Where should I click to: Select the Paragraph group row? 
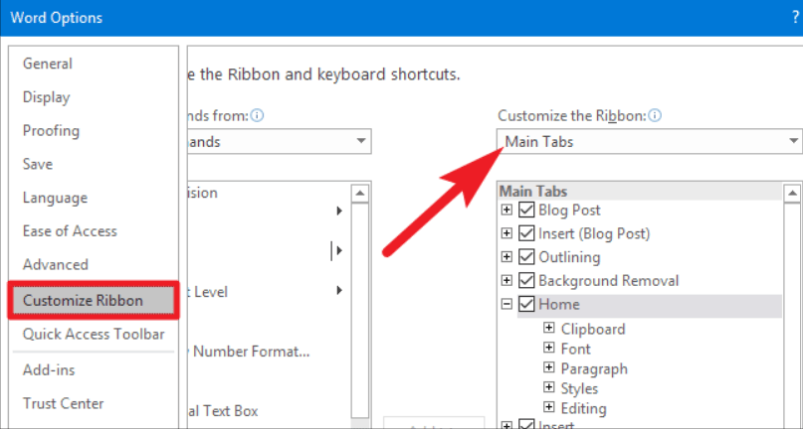click(x=594, y=368)
